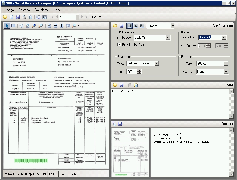Click fit-to-width view icon

click(55, 26)
